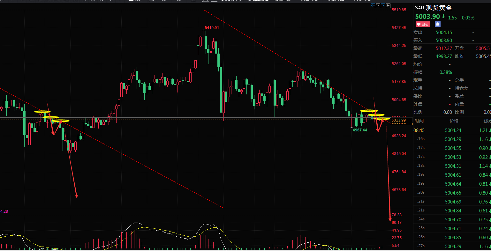Click the 现手 label
Screen dimensions: 491x251
pos(418,80)
